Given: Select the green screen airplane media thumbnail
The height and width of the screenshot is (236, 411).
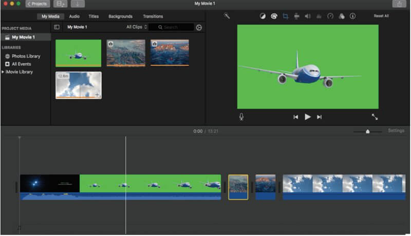Looking at the screenshot, I should tap(79, 53).
